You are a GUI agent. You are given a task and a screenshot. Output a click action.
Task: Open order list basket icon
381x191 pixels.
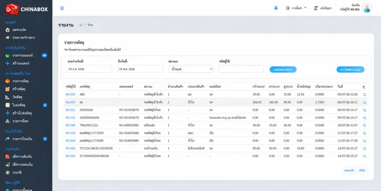7,55
